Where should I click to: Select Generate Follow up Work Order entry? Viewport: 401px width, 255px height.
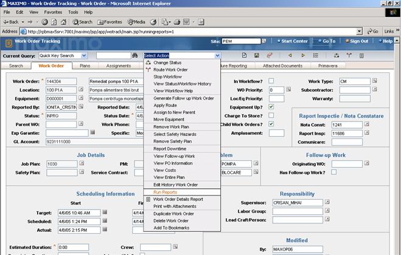point(184,98)
